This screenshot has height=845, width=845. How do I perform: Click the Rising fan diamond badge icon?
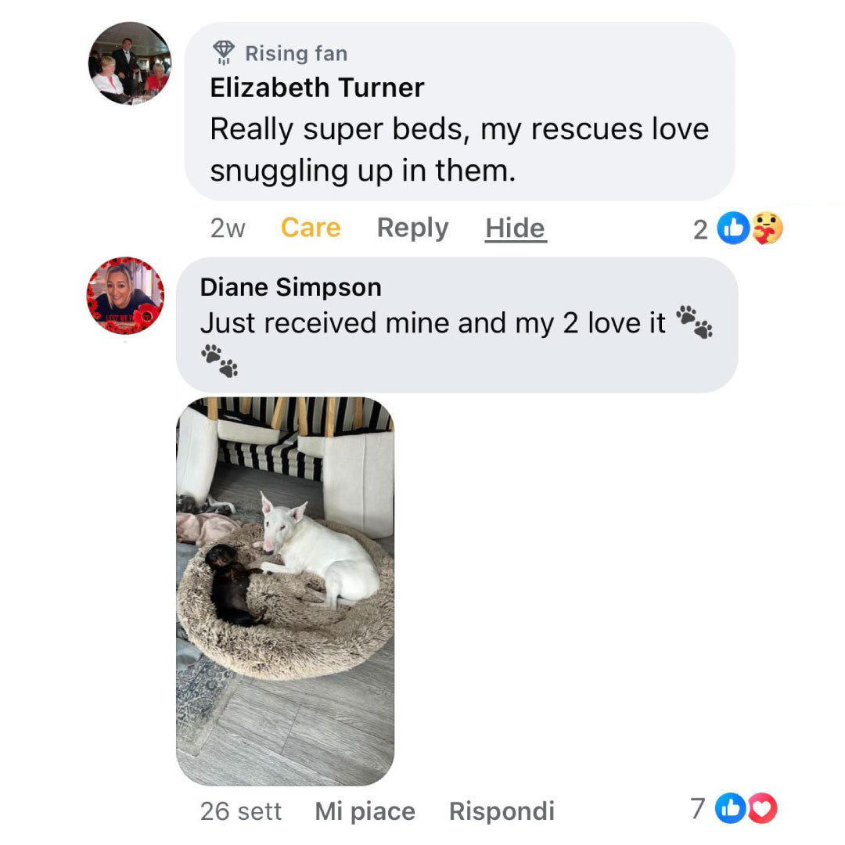[224, 53]
